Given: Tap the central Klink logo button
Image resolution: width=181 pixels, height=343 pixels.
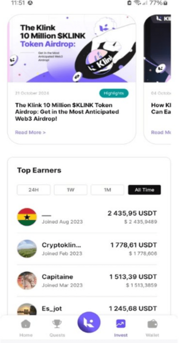Looking at the screenshot, I should [89, 323].
